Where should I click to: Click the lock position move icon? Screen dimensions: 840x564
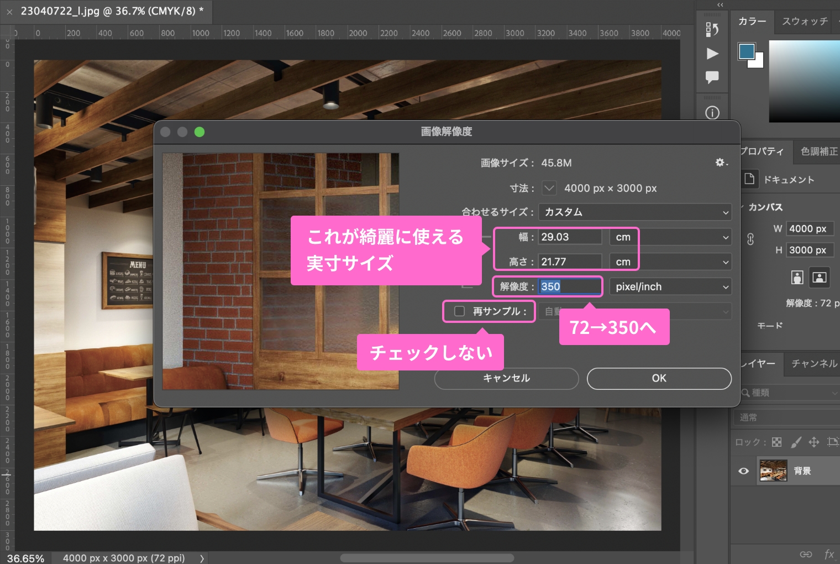[814, 442]
